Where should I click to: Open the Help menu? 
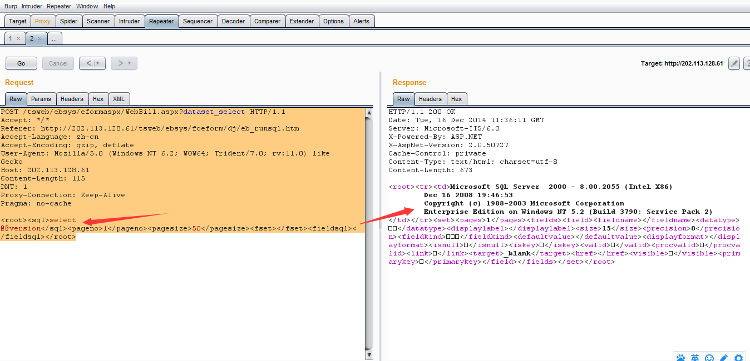tap(110, 6)
